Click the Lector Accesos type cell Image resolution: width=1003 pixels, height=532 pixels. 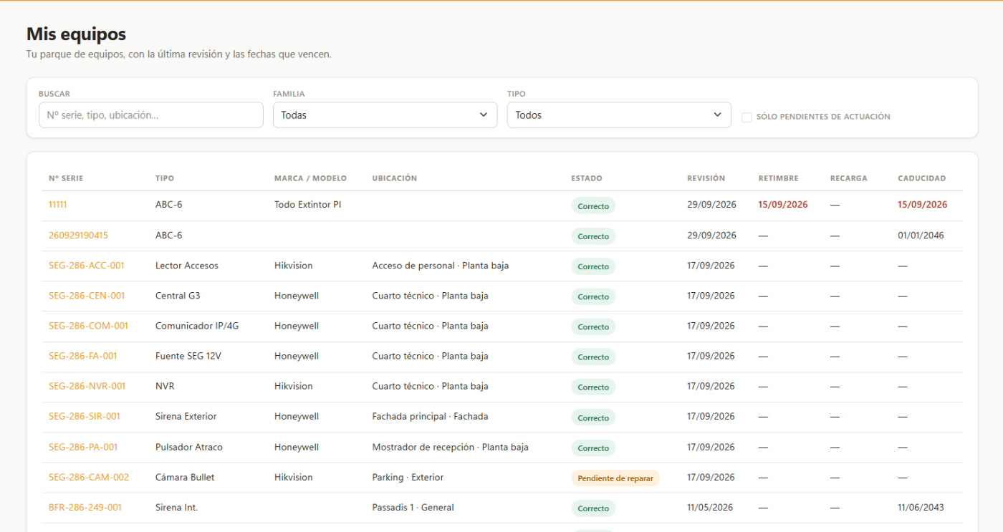pos(187,266)
